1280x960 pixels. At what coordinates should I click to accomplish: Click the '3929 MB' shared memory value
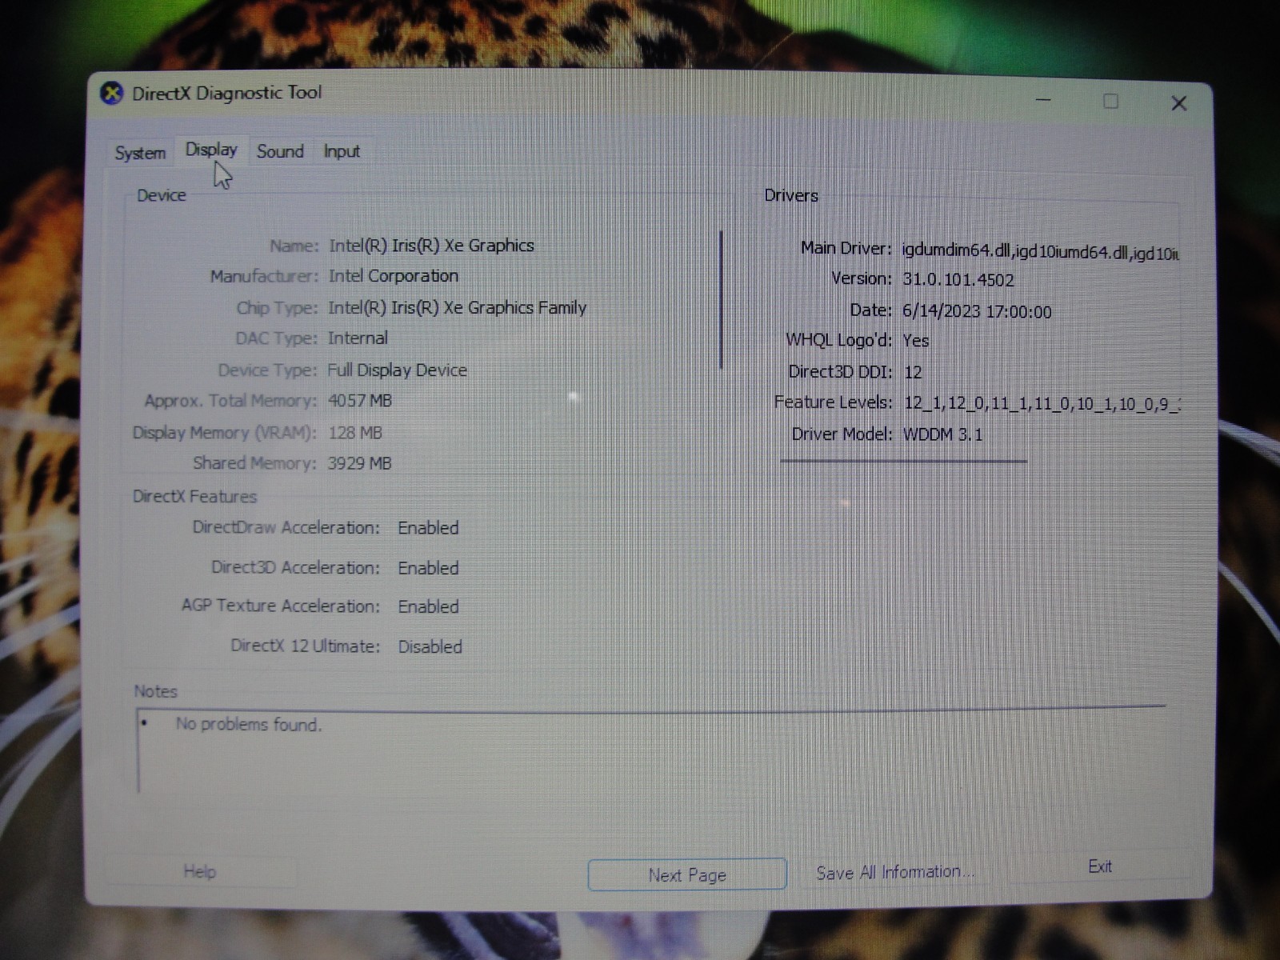pyautogui.click(x=359, y=464)
